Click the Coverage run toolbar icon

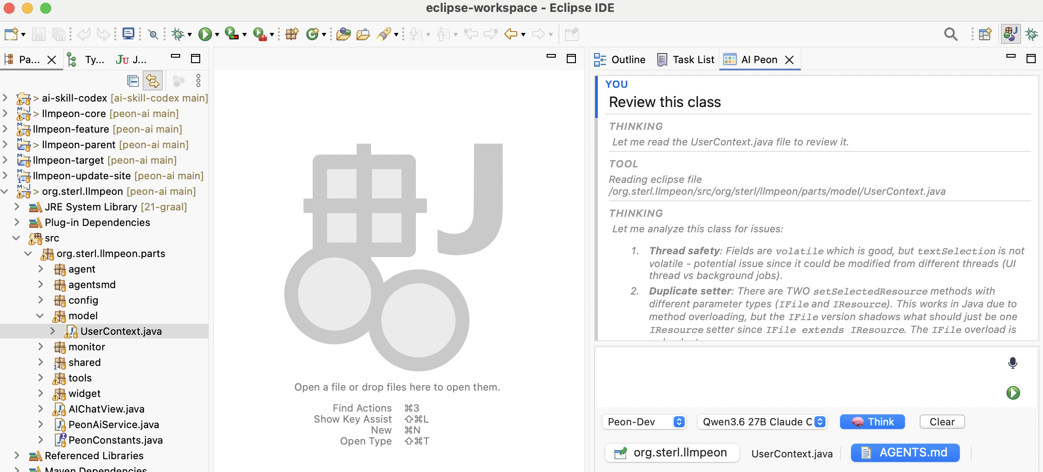click(x=232, y=34)
